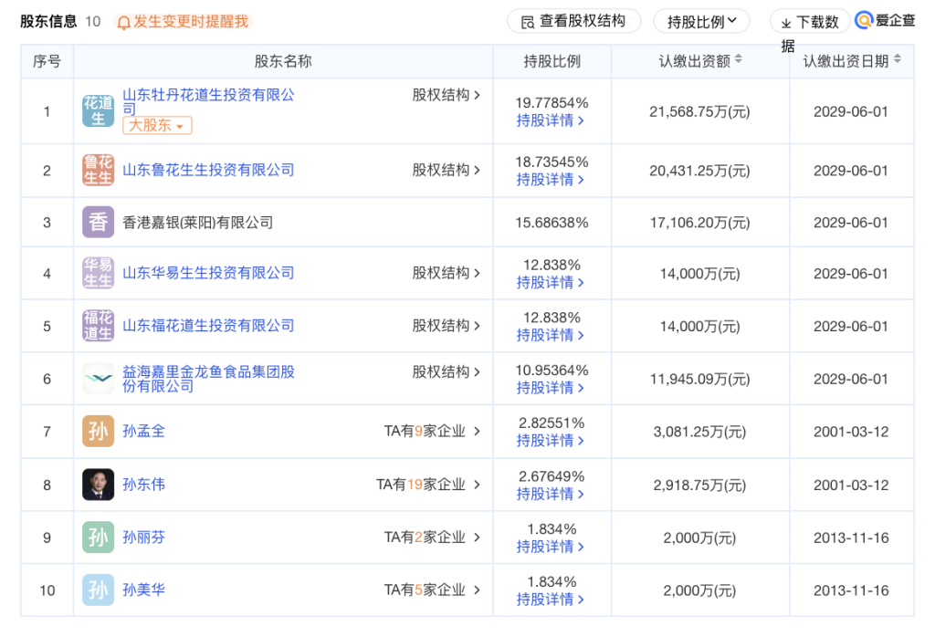935x637 pixels.
Task: Sort by 认缴出资额 column
Action: (738, 59)
